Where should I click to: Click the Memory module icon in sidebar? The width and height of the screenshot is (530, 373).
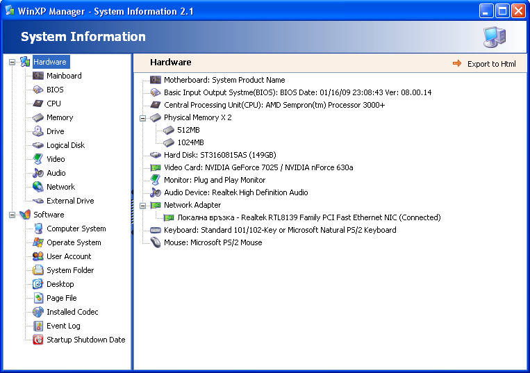[38, 117]
